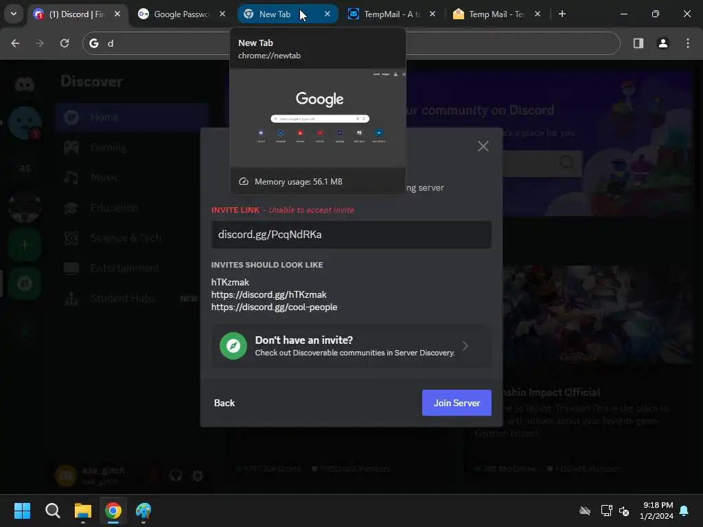Viewport: 703px width, 527px height.
Task: Go forward with the browser forward arrow
Action: click(x=40, y=43)
